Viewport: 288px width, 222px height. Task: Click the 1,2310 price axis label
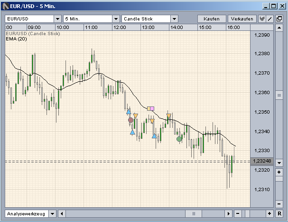coord(262,189)
